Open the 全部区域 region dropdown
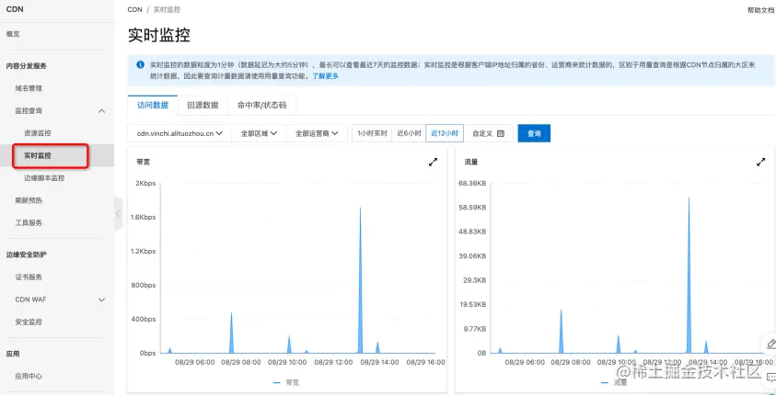The height and width of the screenshot is (395, 776). coord(259,133)
